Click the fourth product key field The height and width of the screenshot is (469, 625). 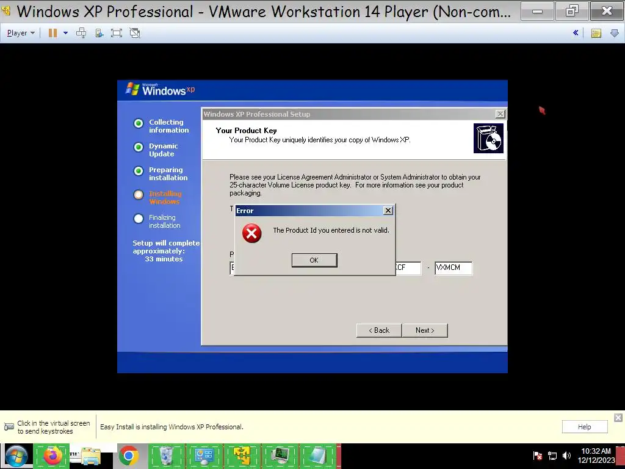point(408,268)
